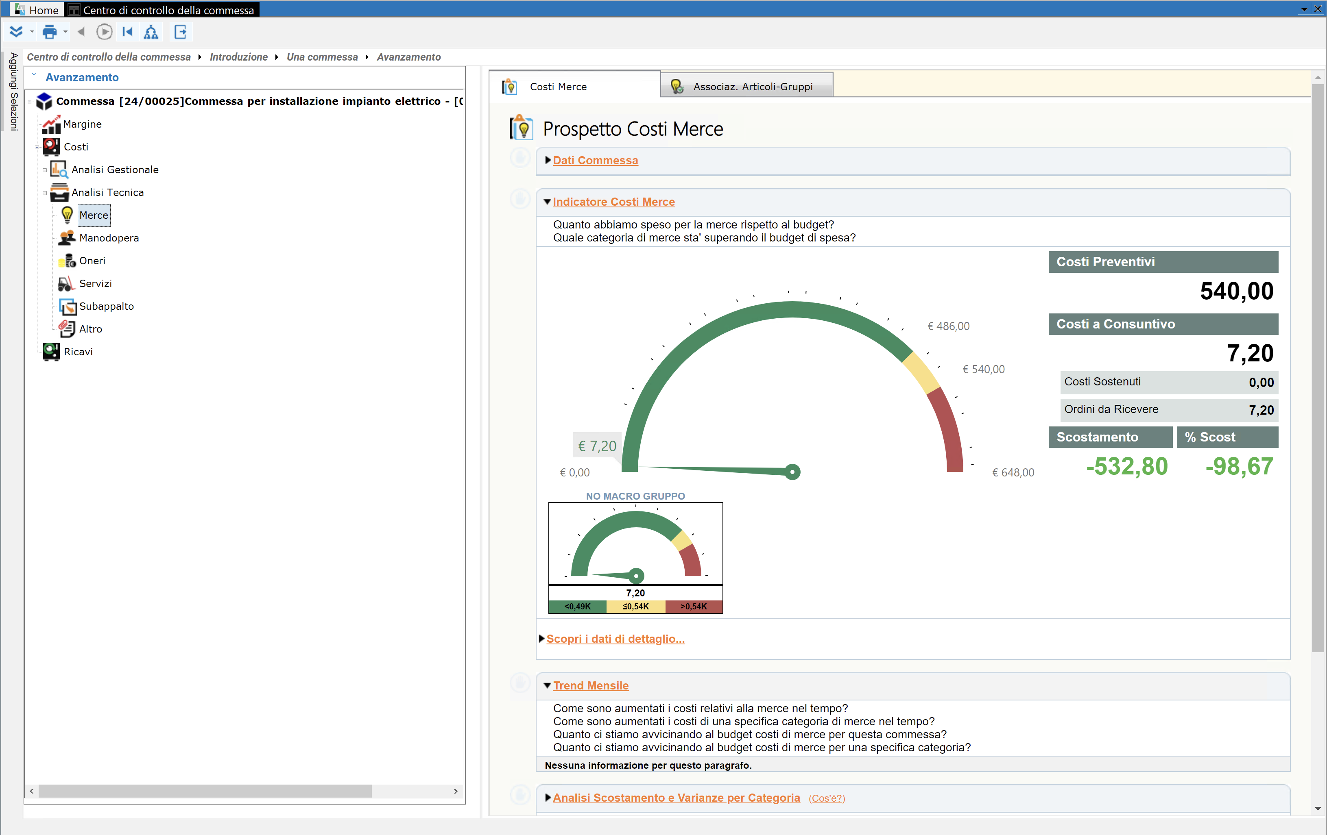Viewport: 1327px width, 835px height.
Task: Click the Trend Mensile link
Action: click(x=591, y=686)
